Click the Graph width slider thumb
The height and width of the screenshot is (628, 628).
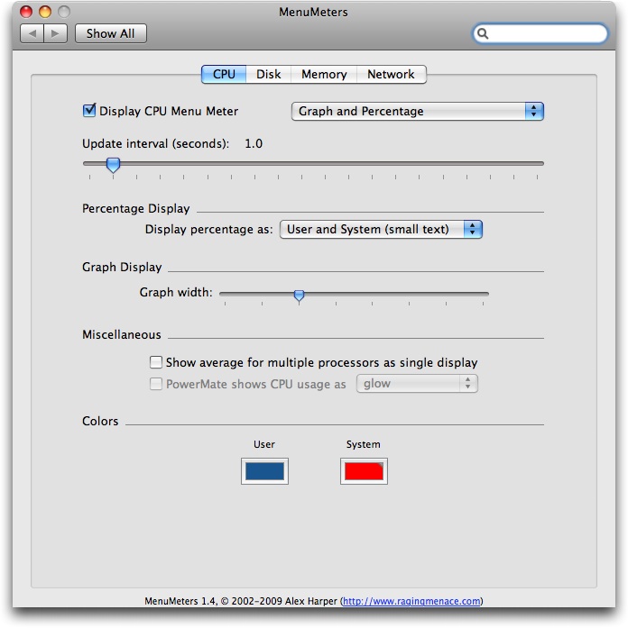[299, 296]
